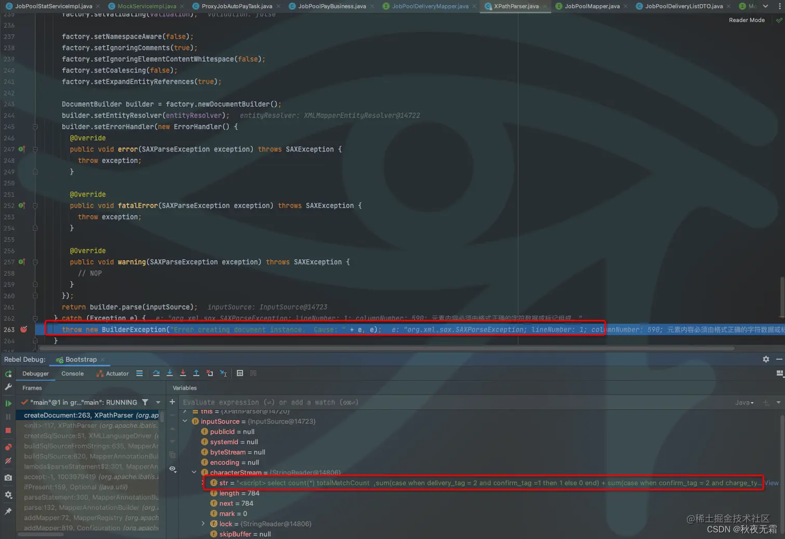Click Step Over icon

click(x=156, y=374)
